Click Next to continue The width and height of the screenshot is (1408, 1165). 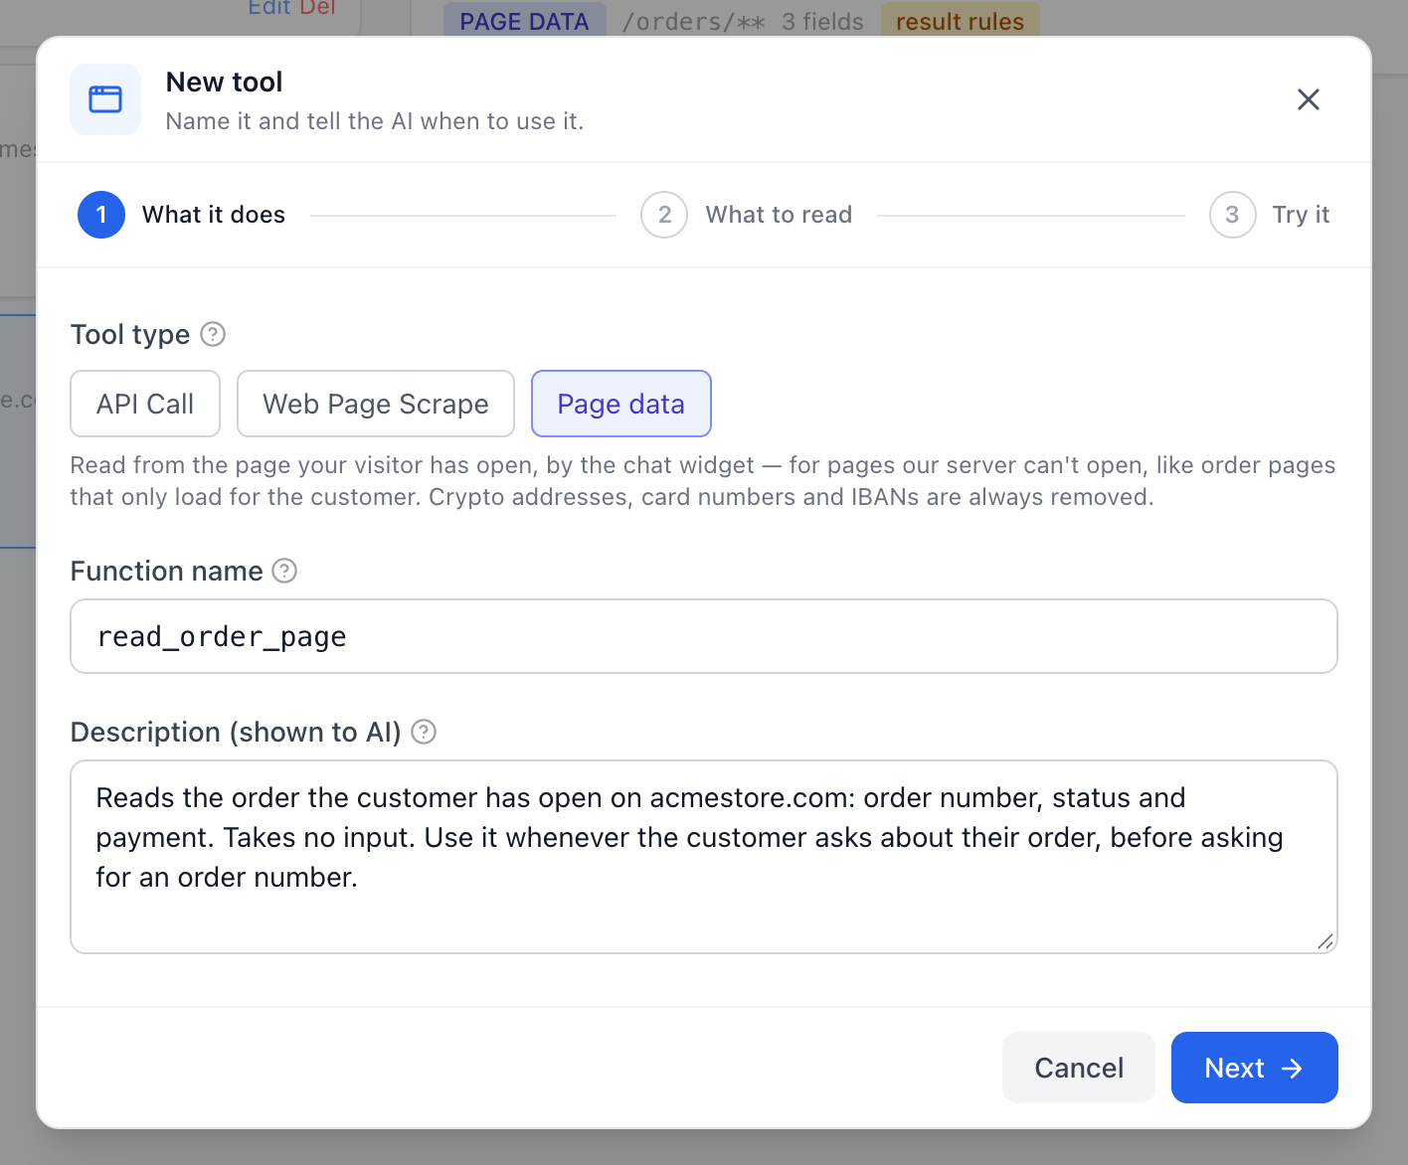[x=1255, y=1068]
